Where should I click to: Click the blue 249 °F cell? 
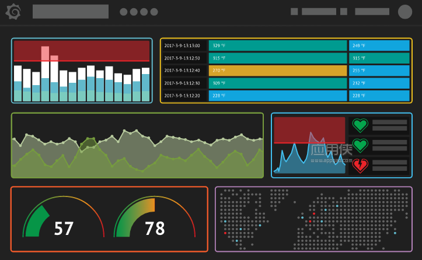(379, 45)
